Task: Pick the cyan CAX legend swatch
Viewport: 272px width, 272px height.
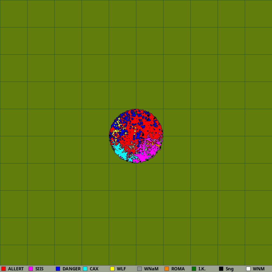Action: (x=85, y=269)
